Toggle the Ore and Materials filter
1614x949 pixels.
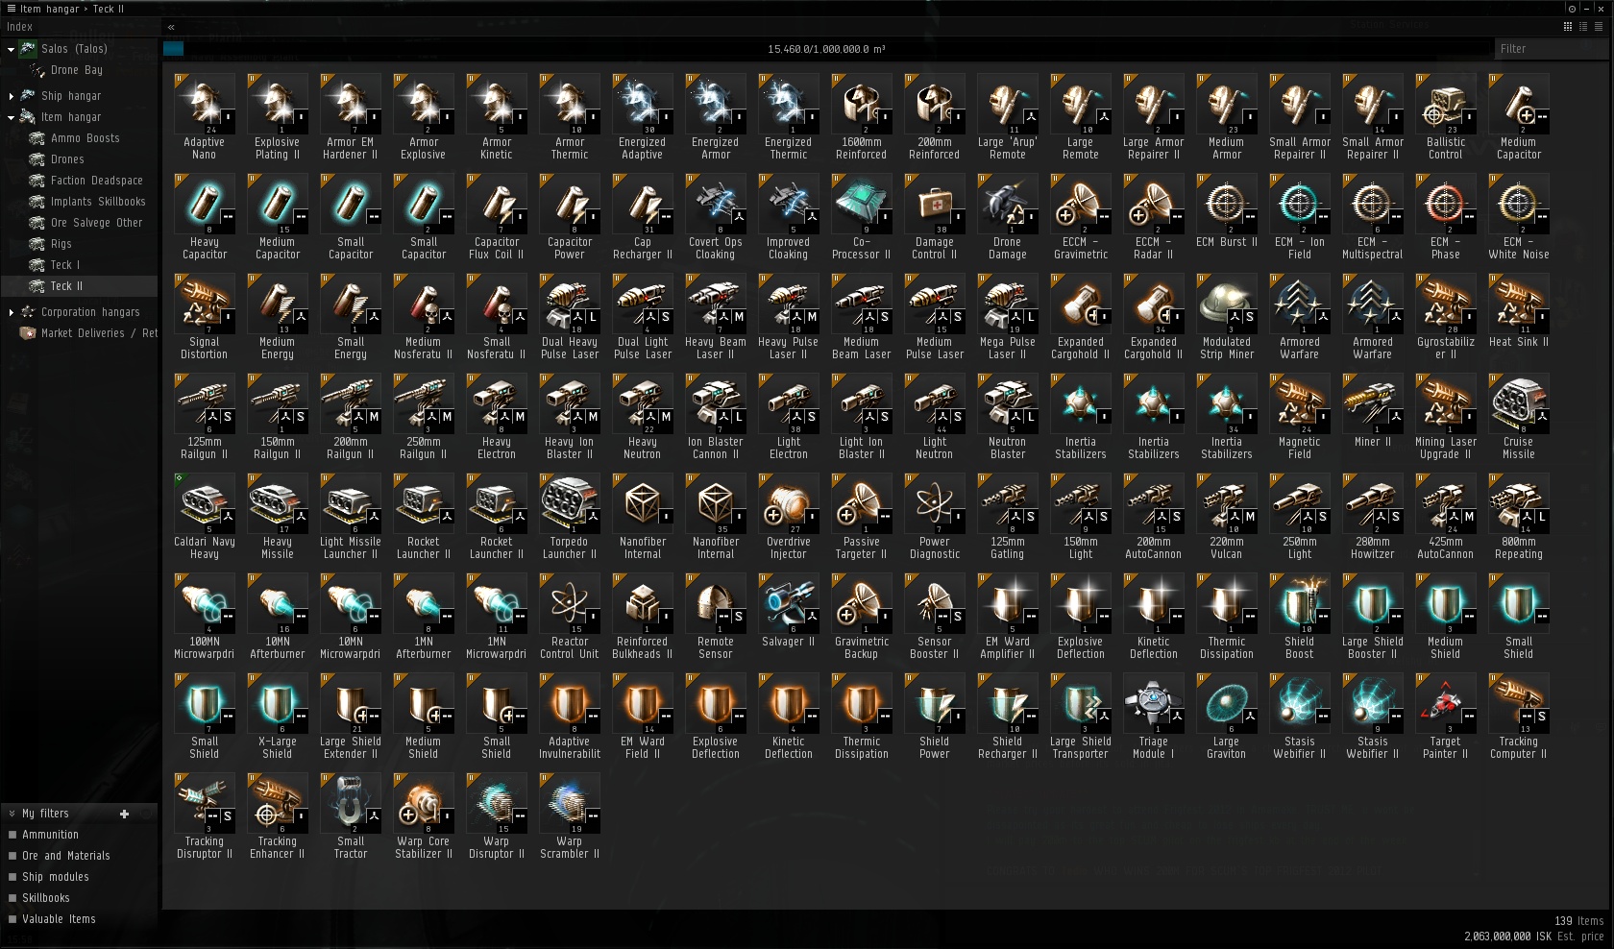(12, 856)
